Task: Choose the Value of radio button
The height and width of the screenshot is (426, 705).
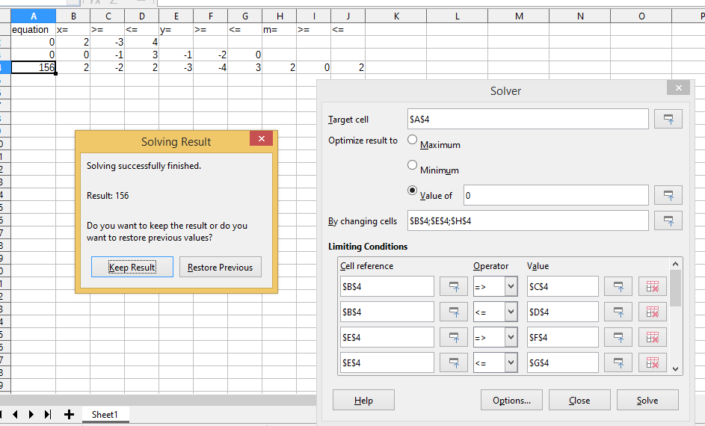Action: coord(413,191)
